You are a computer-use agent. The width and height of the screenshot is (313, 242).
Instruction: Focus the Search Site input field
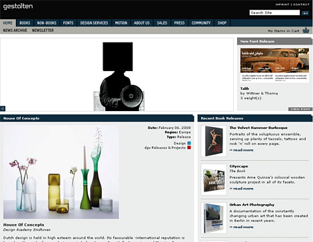click(274, 13)
